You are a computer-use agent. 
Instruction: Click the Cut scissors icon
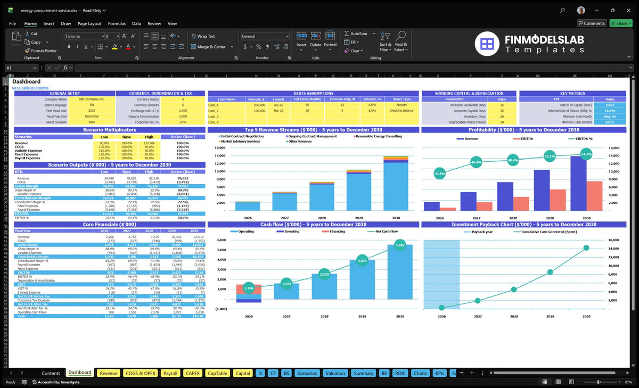27,34
